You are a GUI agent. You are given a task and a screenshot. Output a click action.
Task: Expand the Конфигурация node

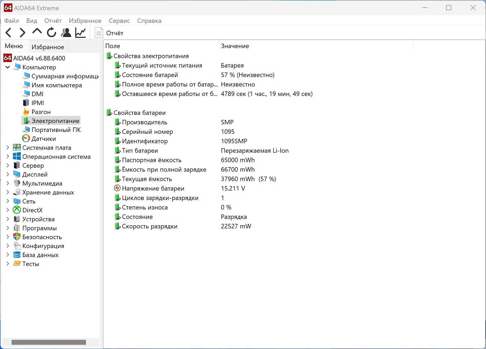8,246
